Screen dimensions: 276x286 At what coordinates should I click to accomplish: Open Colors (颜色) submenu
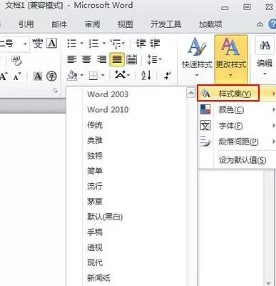coord(237,110)
